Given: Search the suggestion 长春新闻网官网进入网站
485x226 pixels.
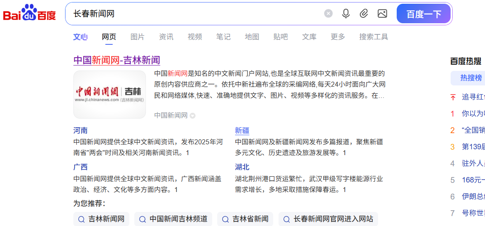Looking at the screenshot, I should (x=328, y=219).
